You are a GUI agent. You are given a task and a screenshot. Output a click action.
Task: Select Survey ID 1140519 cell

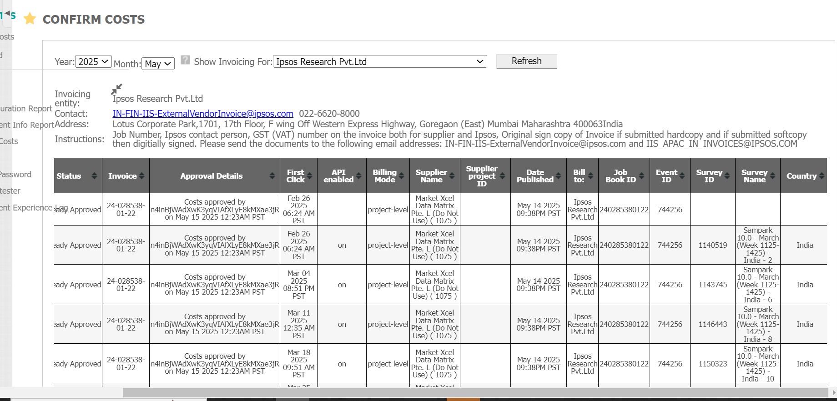(x=713, y=245)
